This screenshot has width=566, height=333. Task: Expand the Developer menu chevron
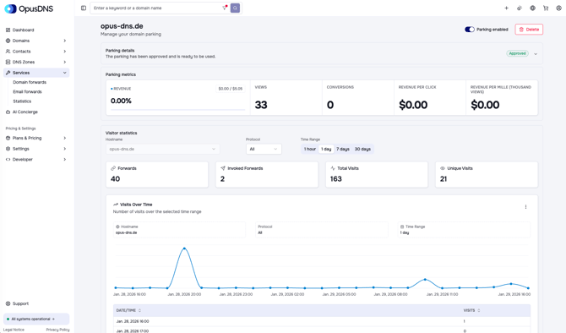64,159
